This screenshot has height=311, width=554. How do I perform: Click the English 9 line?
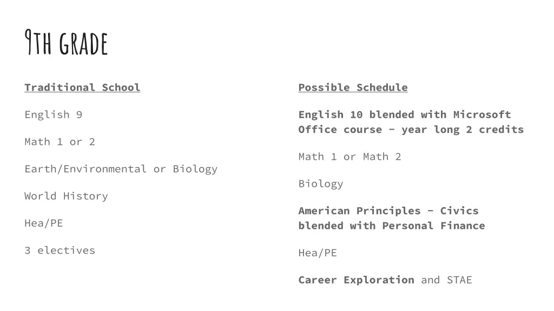coord(54,114)
